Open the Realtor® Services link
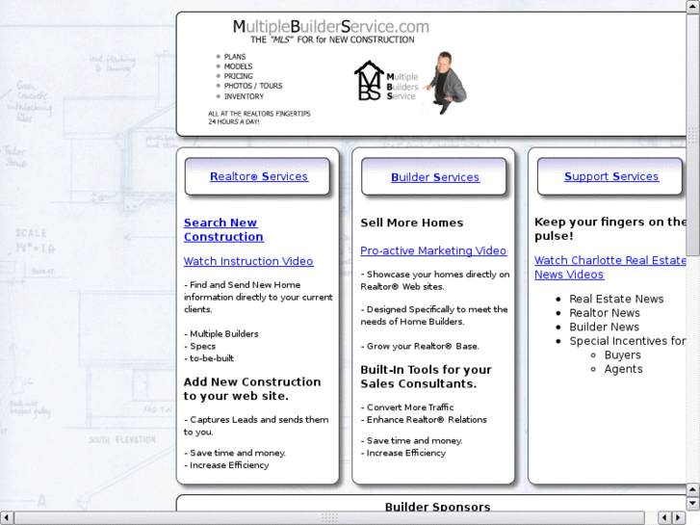Screen dimensions: 700x525 (259, 176)
